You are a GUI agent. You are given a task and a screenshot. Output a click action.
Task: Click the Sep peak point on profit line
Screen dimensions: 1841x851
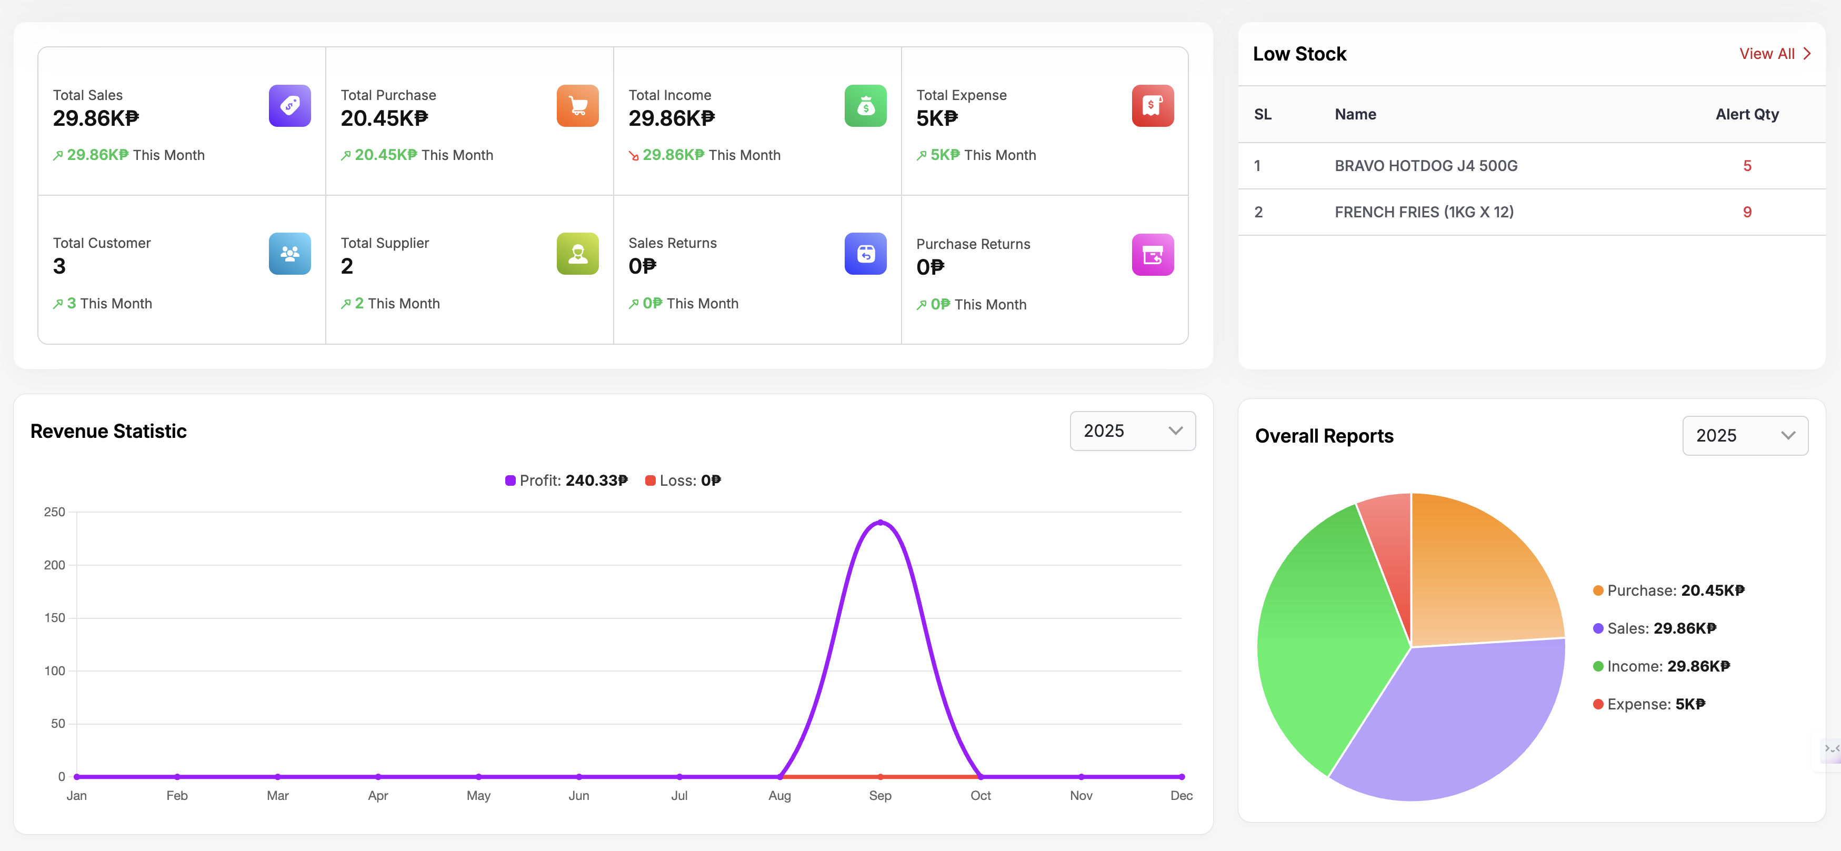point(880,522)
